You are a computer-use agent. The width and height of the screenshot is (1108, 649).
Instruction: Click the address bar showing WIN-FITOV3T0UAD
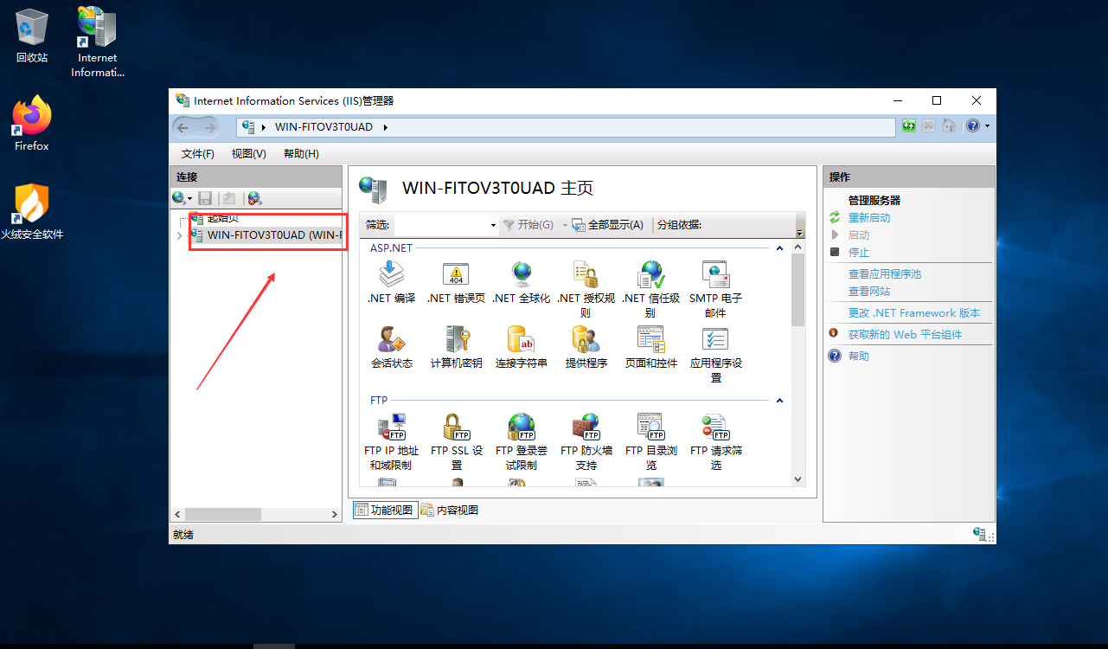(567, 127)
